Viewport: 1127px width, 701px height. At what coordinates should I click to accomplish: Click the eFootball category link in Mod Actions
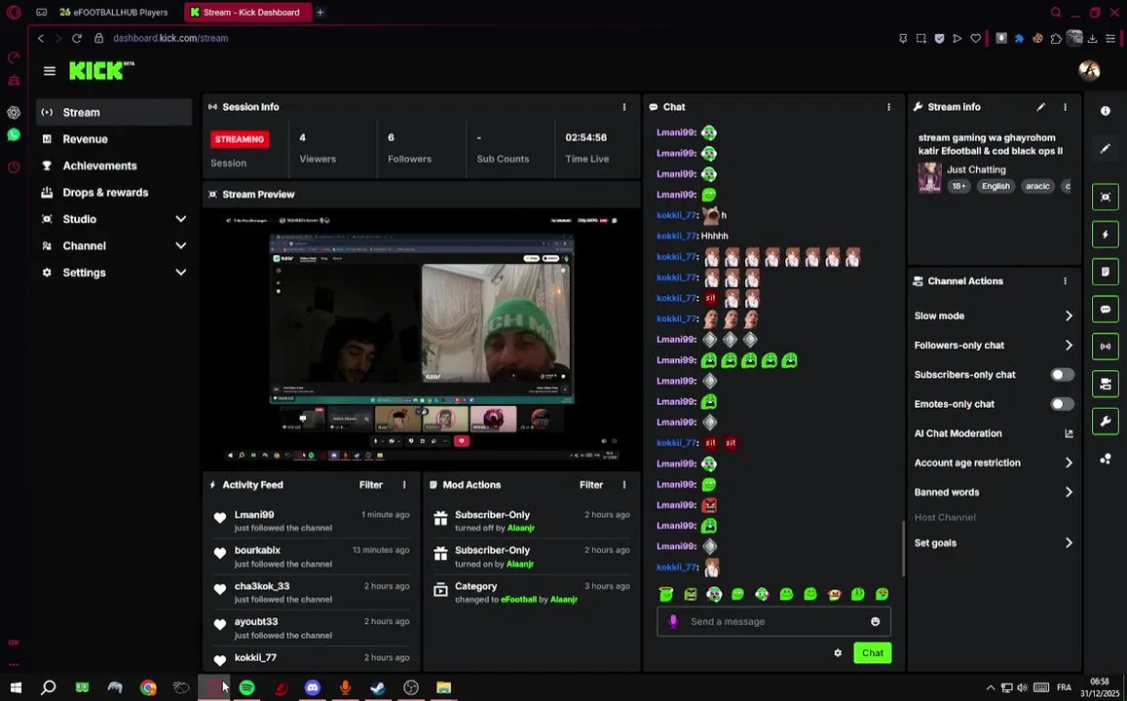(518, 599)
